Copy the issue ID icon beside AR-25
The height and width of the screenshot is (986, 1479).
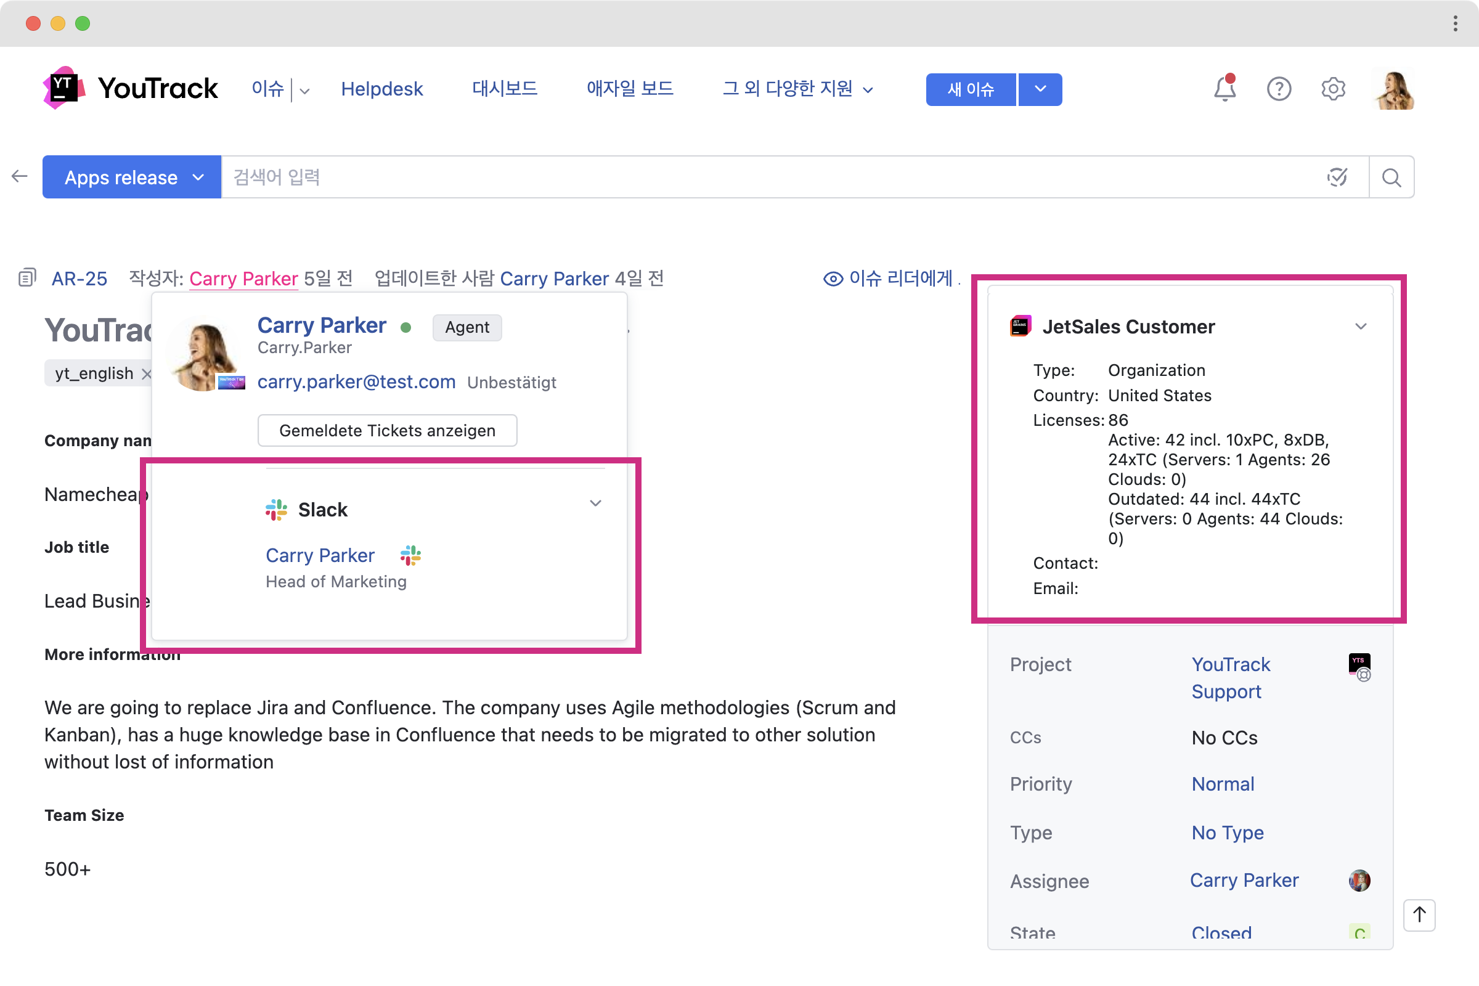[x=27, y=277]
